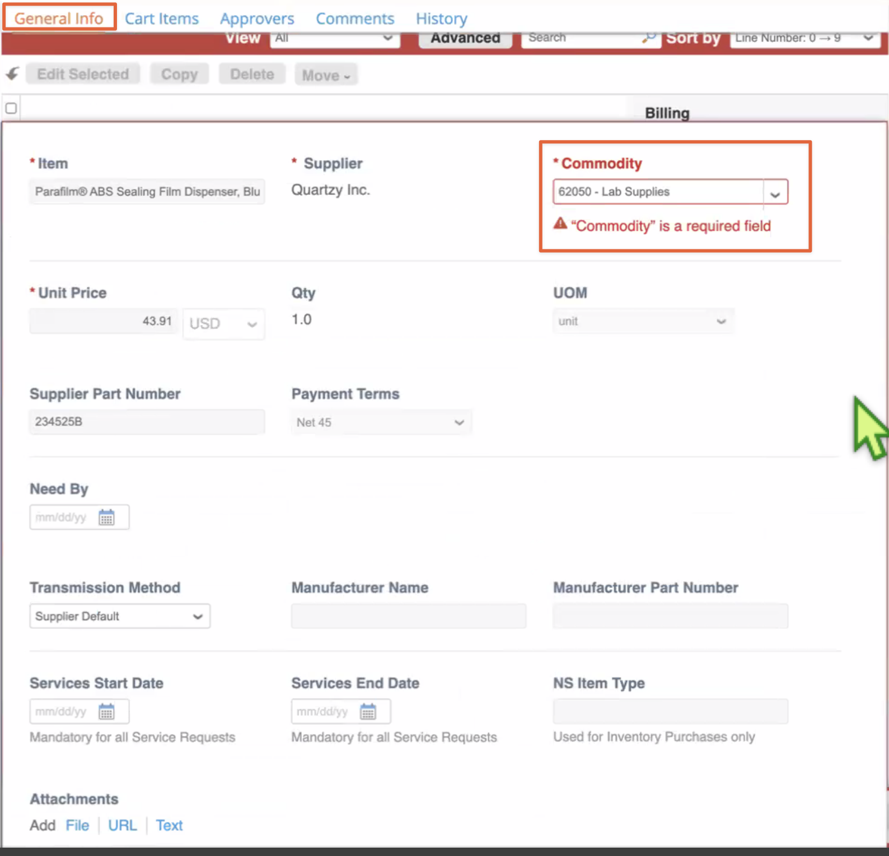
Task: Click the Billing column header
Action: (x=667, y=113)
